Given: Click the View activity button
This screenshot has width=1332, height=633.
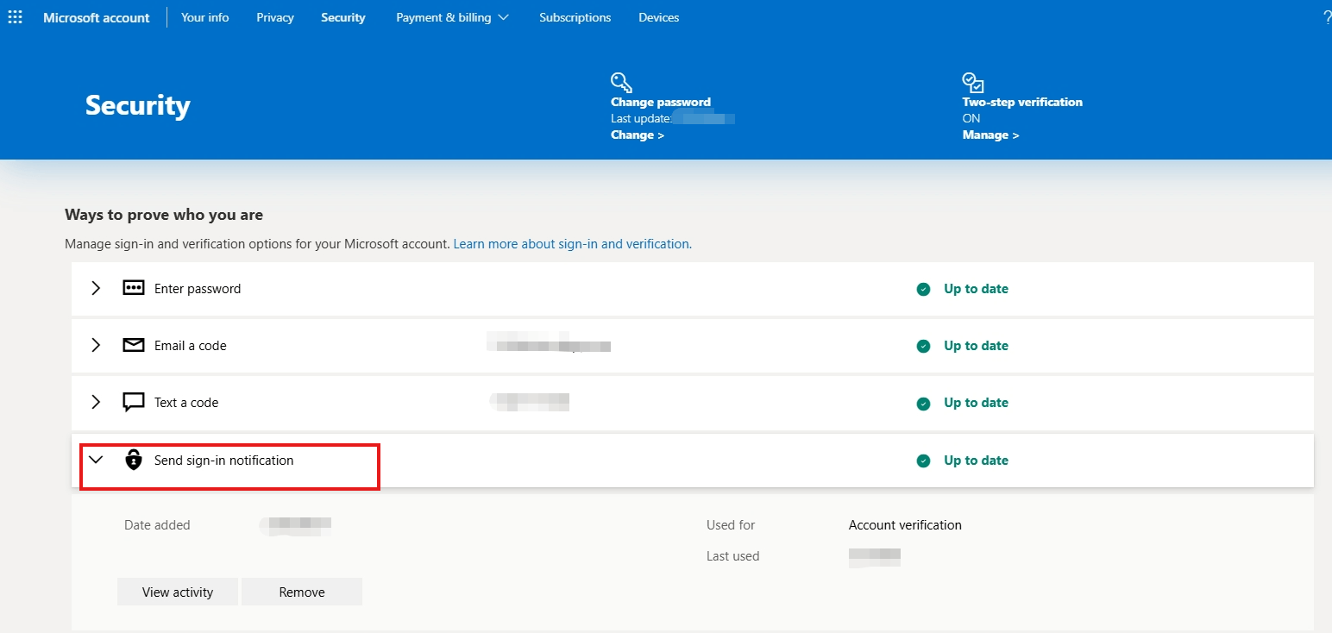Looking at the screenshot, I should pos(177,592).
